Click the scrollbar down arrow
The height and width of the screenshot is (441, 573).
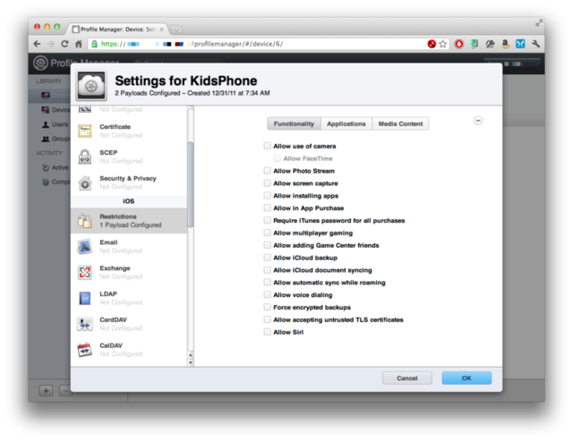pyautogui.click(x=191, y=363)
